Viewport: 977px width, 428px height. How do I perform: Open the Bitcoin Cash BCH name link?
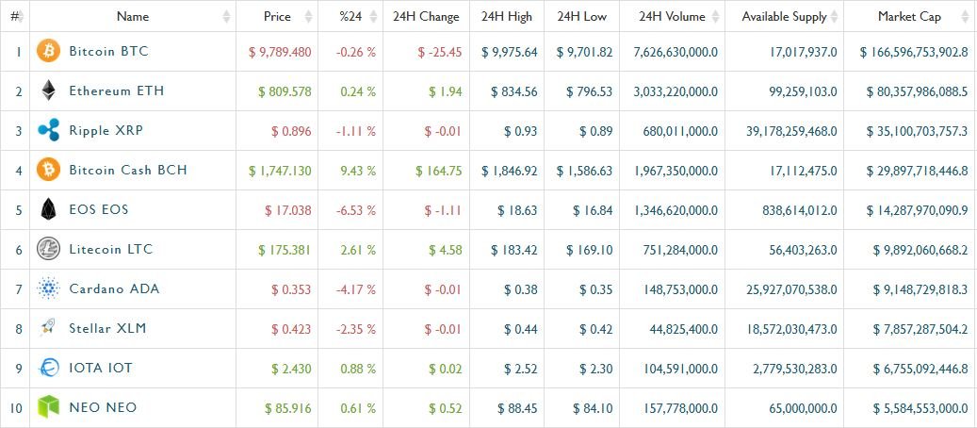[x=128, y=170]
